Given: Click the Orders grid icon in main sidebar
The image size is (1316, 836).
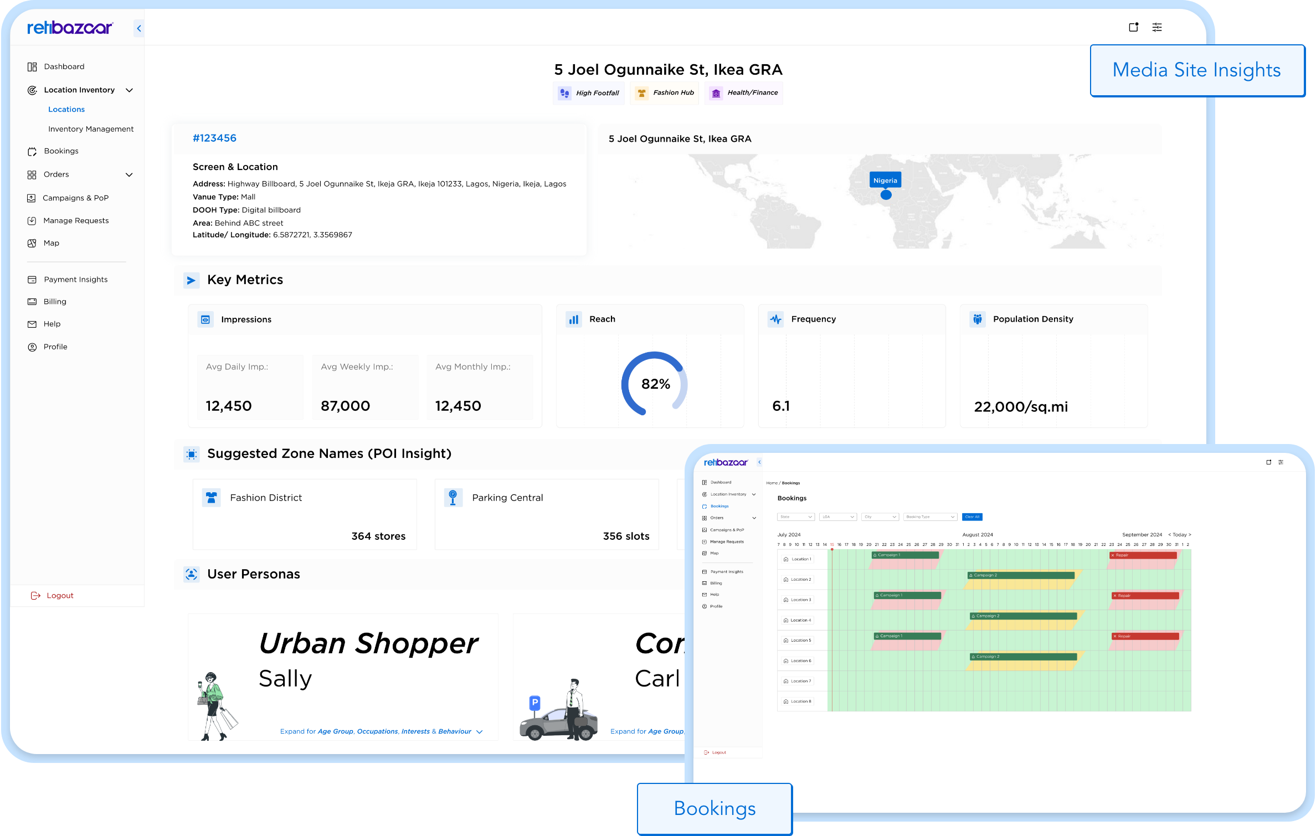Looking at the screenshot, I should pos(32,175).
